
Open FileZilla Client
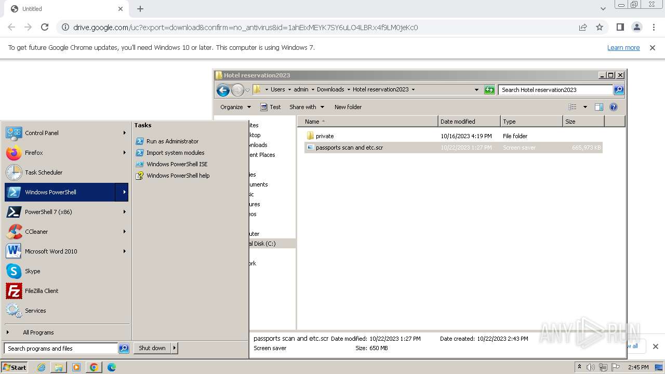(66, 291)
